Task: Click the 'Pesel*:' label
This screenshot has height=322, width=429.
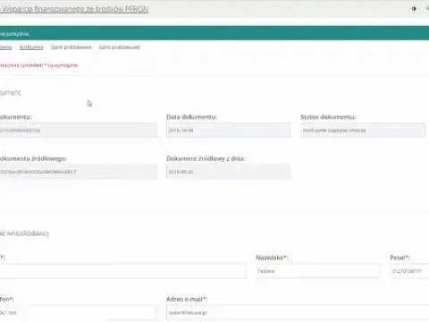Action: [400, 258]
